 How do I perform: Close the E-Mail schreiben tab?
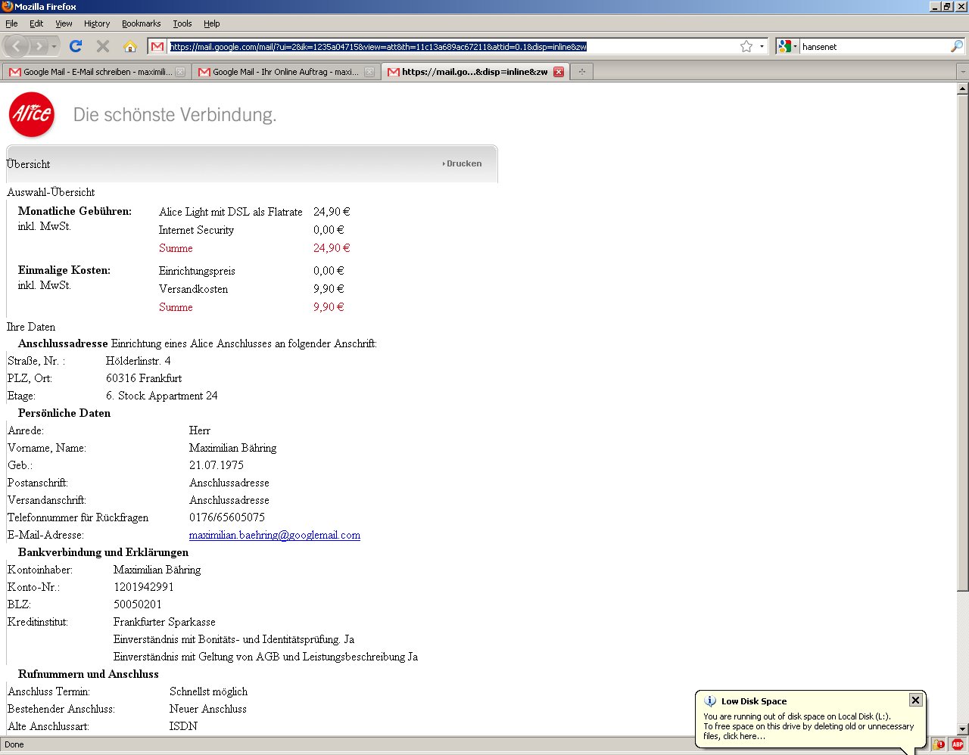point(180,72)
